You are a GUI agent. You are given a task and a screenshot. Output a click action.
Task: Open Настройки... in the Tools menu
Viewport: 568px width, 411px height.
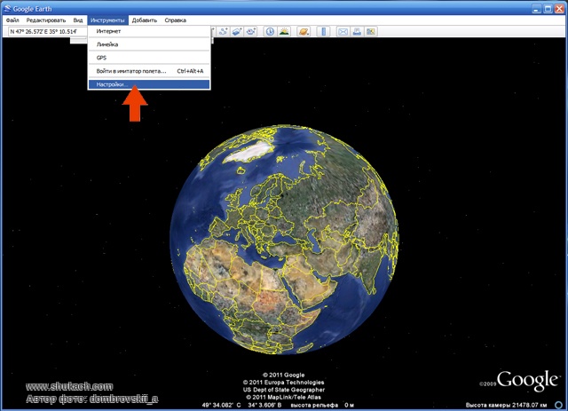(x=149, y=84)
